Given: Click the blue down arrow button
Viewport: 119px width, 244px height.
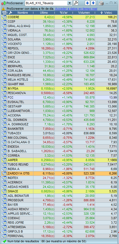Looking at the screenshot, I should click(x=87, y=3).
